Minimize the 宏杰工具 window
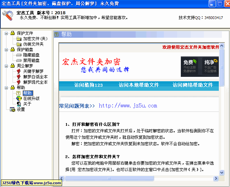The height and width of the screenshot is (187, 230). tap(212, 4)
